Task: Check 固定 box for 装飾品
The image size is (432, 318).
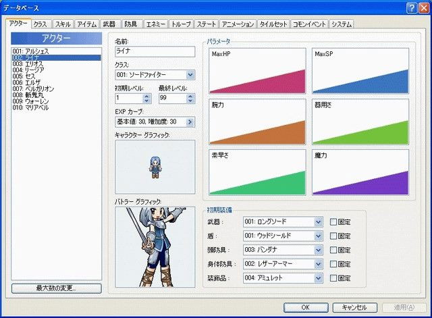Action: (x=333, y=277)
